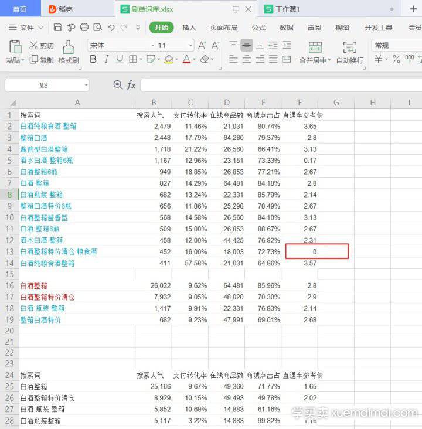Toggle Wrap Text (自动换行)
This screenshot has height=429, width=422.
coord(350,53)
